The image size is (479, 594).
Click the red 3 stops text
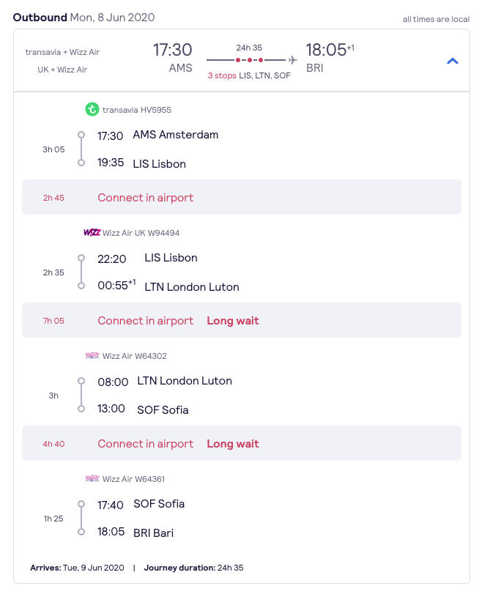(222, 75)
